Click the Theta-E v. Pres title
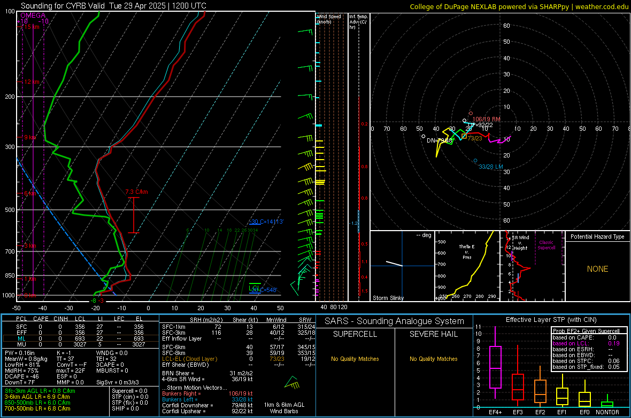The image size is (631, 418). 467,251
